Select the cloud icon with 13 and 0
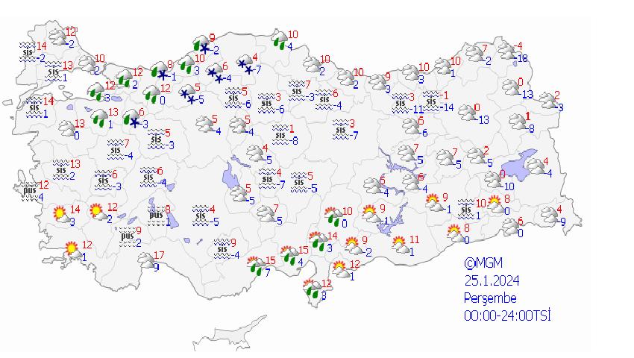The image size is (634, 358). (x=66, y=128)
